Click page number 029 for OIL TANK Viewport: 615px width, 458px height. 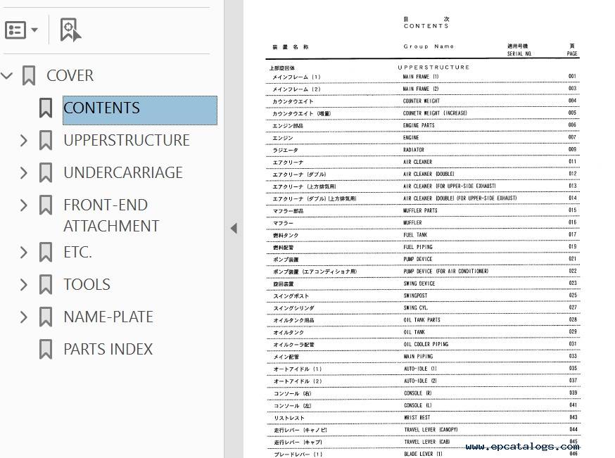[573, 332]
